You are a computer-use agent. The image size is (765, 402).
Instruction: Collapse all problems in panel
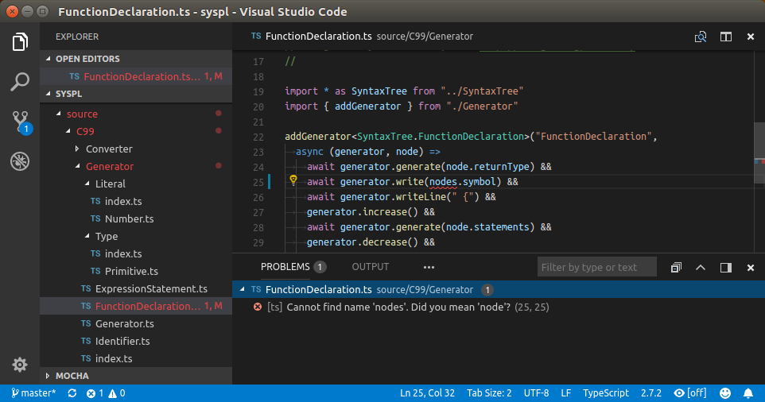[676, 267]
